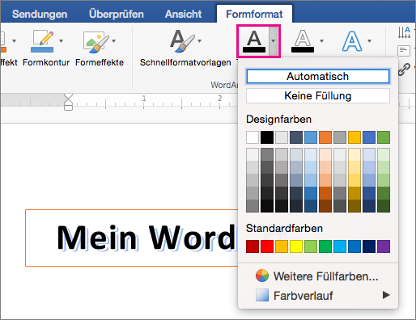Screen dimensions: 416x320
Task: Switch to the Sendungen tab
Action: coord(40,14)
